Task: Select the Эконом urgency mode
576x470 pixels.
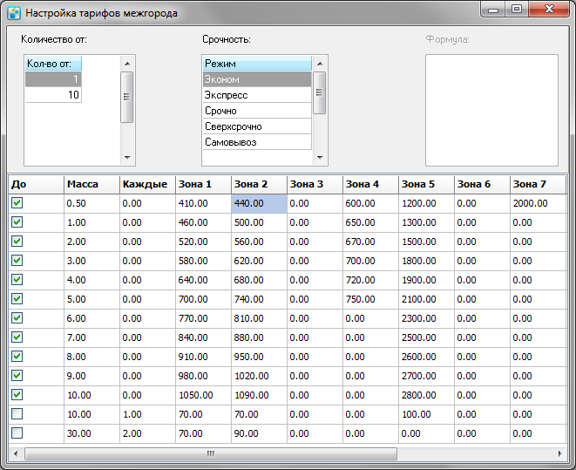Action: pyautogui.click(x=257, y=79)
